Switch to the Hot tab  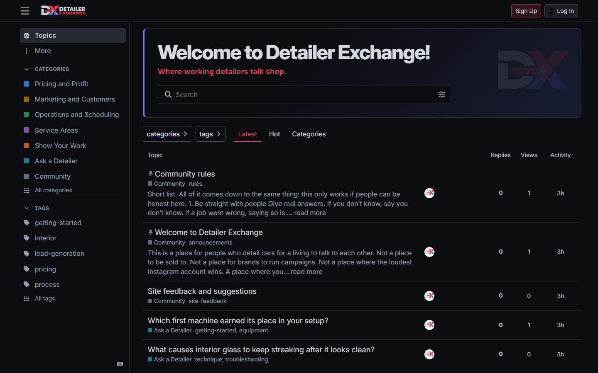[274, 134]
